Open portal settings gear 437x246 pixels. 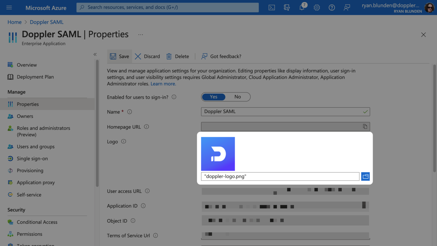point(317,8)
